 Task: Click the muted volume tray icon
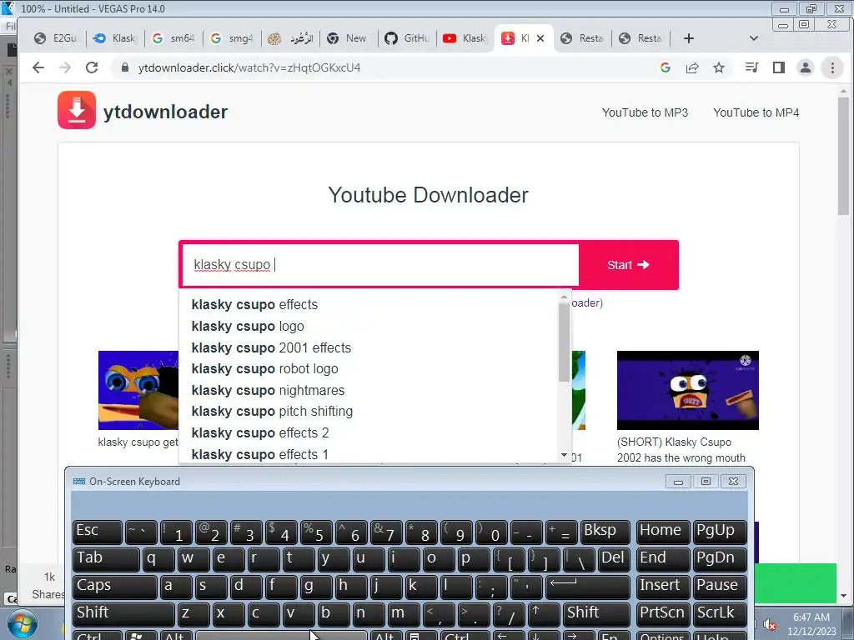(x=770, y=625)
